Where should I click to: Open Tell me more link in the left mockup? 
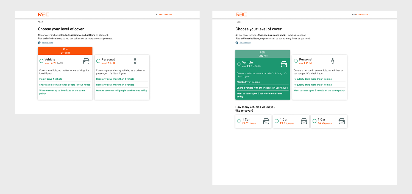(47, 43)
